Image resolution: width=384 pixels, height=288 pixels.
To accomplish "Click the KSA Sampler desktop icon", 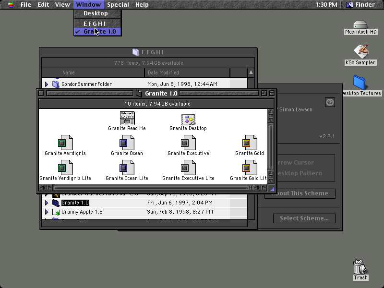I will coord(361,52).
